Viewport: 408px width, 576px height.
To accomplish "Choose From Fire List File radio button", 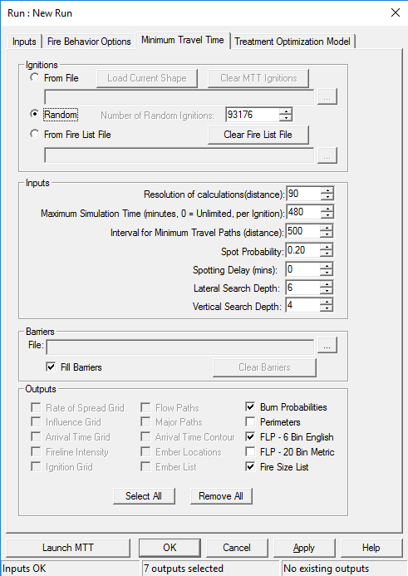I will click(x=35, y=134).
